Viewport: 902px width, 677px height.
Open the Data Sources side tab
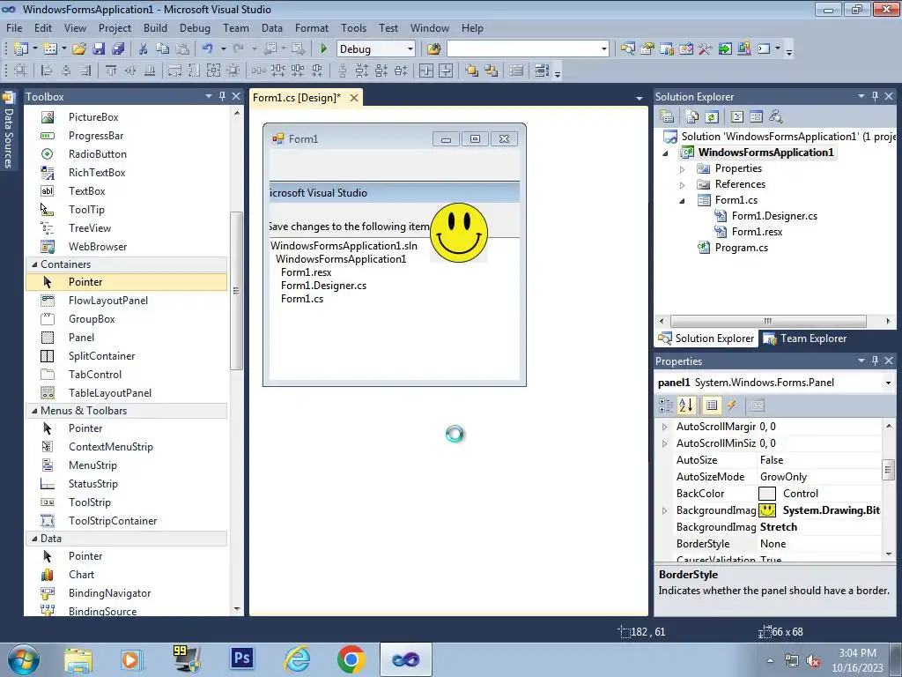[8, 131]
